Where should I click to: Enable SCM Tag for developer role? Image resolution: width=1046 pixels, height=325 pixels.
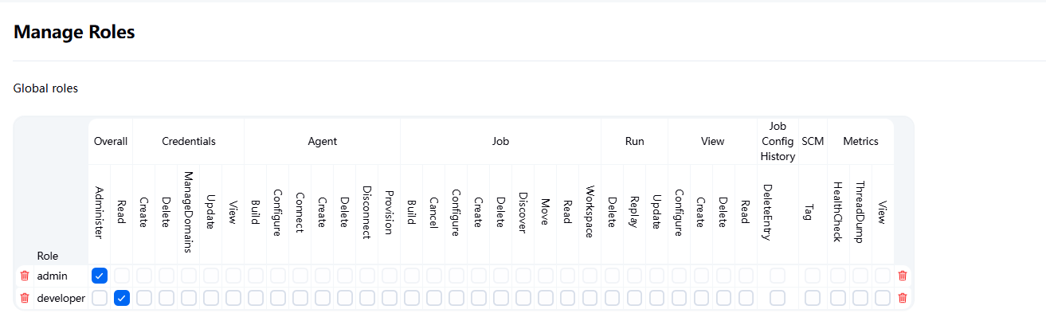813,298
